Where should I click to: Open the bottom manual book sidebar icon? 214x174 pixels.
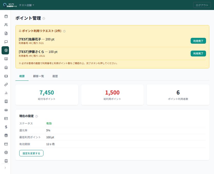click(6, 161)
